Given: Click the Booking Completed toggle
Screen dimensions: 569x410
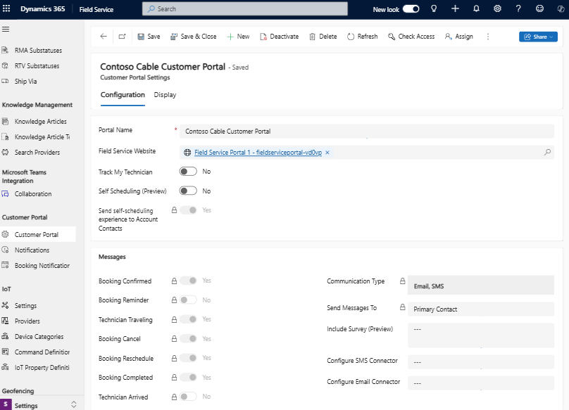Looking at the screenshot, I should click(188, 378).
